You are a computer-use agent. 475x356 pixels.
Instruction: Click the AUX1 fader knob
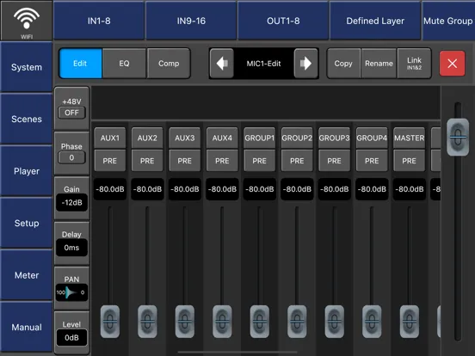(109, 322)
